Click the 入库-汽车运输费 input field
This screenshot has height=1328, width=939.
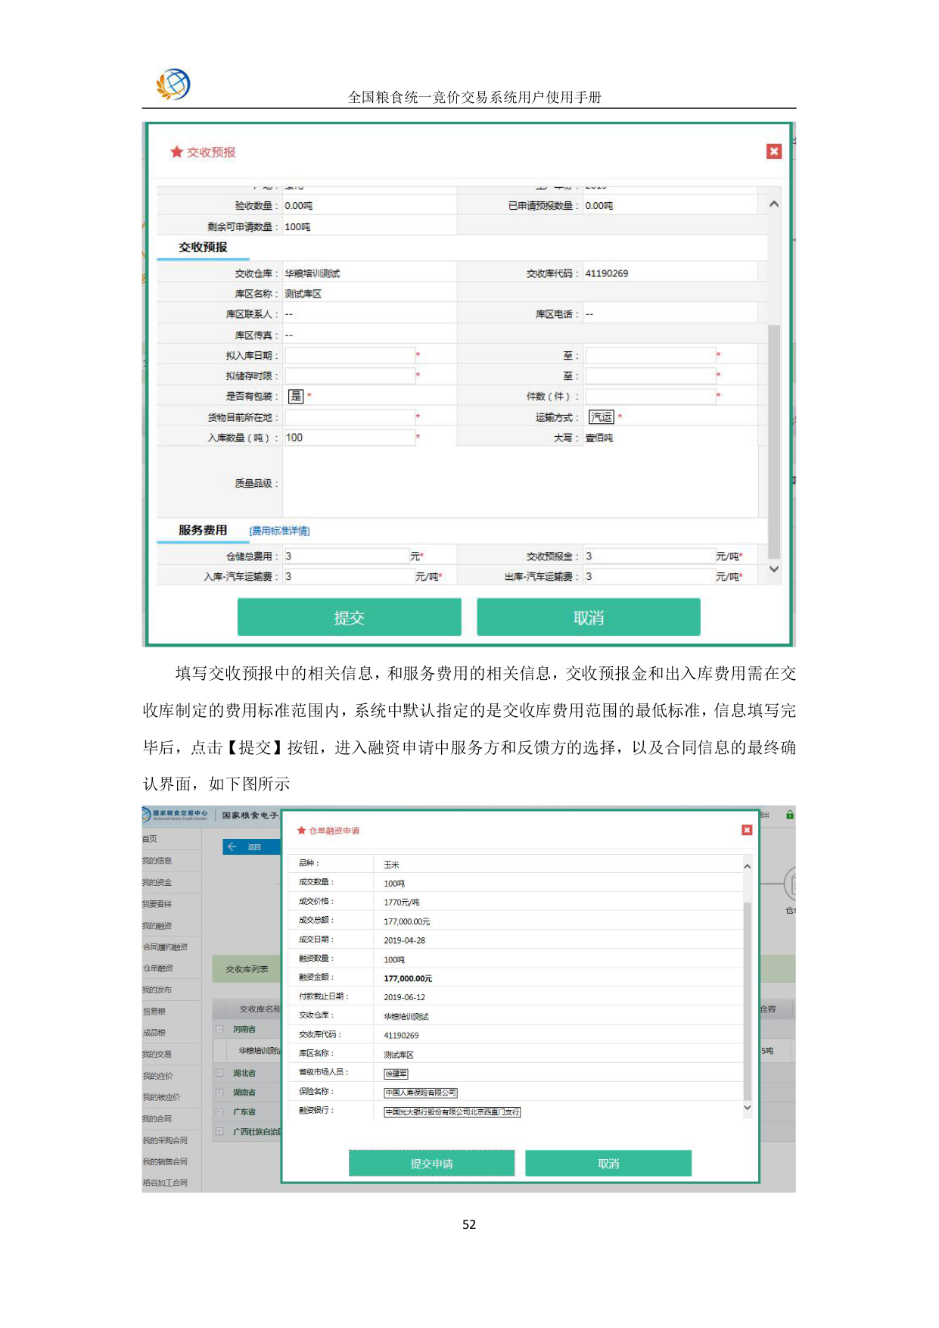click(350, 576)
